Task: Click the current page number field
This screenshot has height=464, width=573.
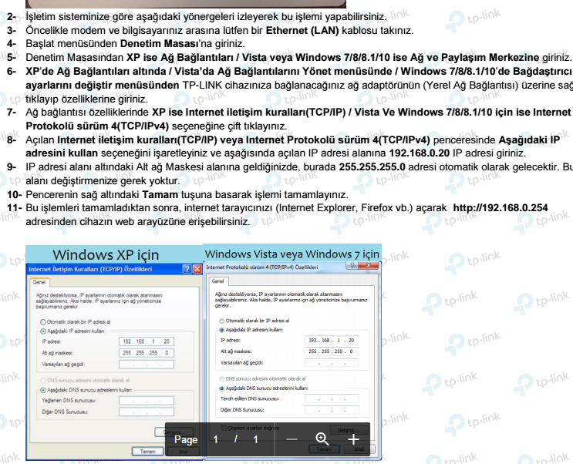Action: tap(216, 439)
